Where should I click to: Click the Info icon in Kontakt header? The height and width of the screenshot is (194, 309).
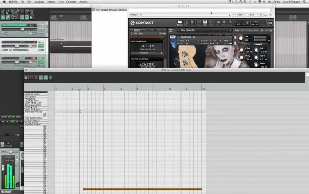click(192, 22)
